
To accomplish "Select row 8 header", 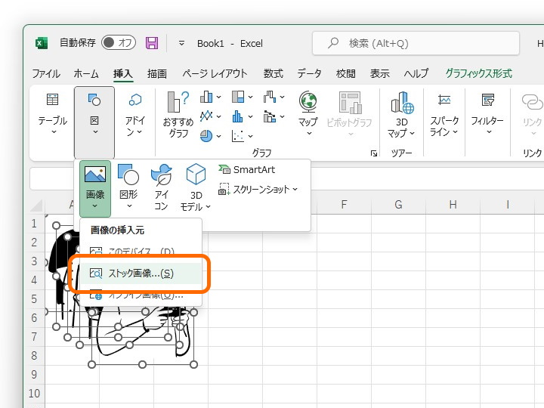I will click(x=34, y=355).
